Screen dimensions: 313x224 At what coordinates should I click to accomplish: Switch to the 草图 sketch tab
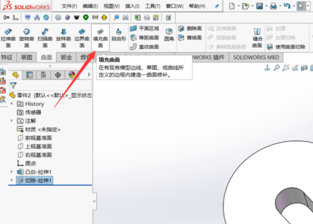pyautogui.click(x=27, y=57)
